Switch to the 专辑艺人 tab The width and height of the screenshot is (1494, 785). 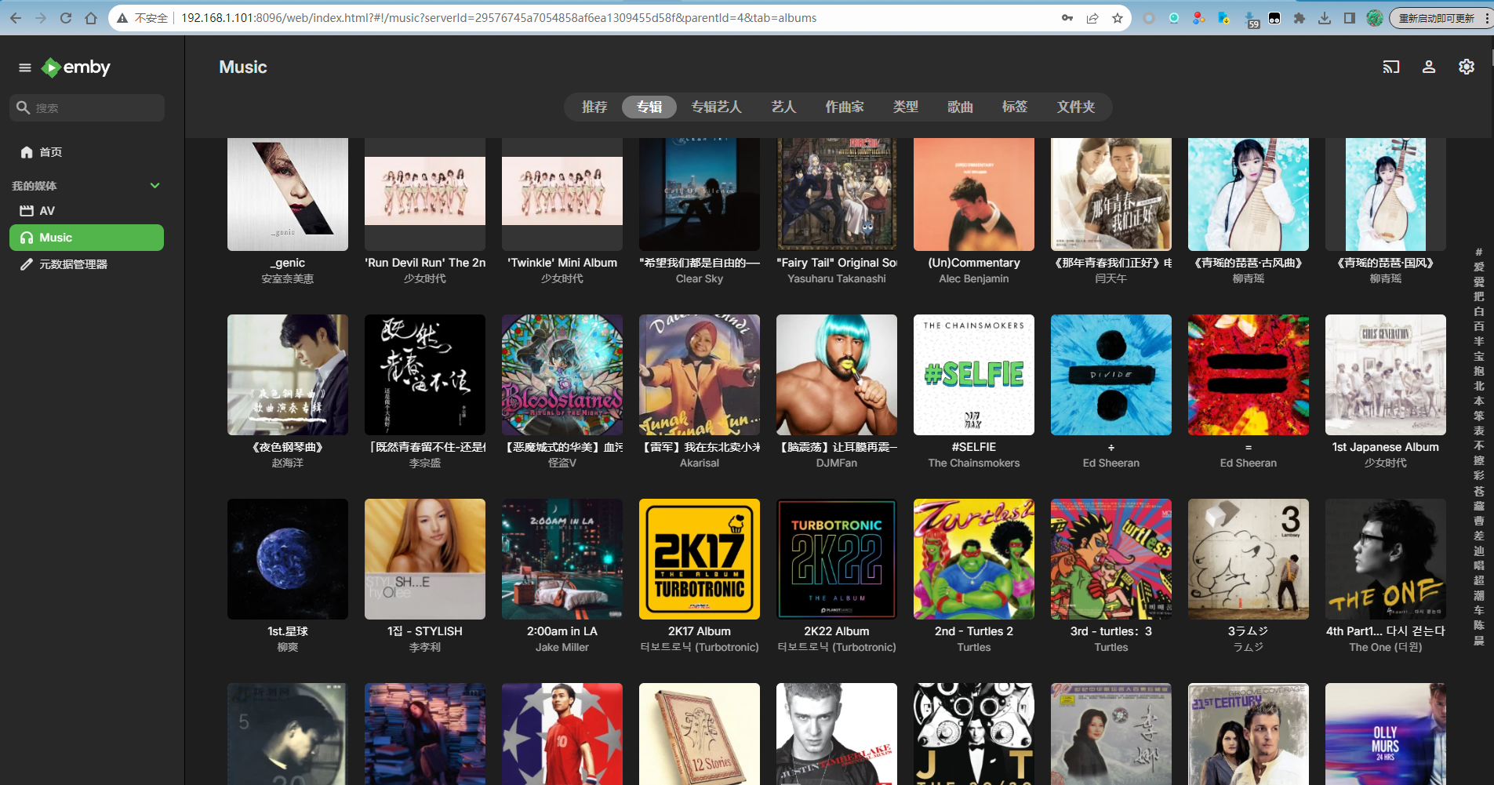coord(716,107)
